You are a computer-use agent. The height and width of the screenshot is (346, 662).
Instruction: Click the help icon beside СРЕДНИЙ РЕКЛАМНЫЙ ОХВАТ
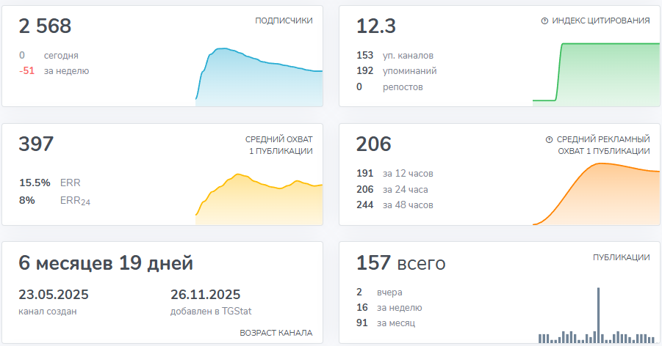(x=550, y=139)
